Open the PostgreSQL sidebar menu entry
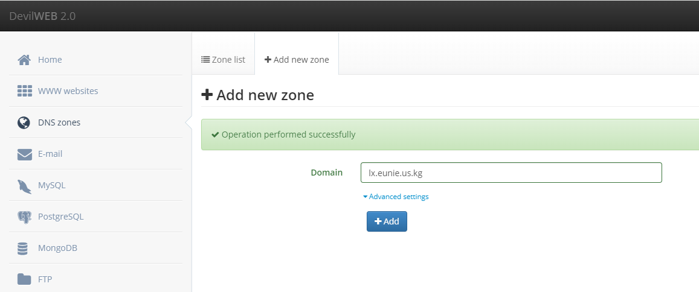The image size is (699, 292). (x=96, y=217)
